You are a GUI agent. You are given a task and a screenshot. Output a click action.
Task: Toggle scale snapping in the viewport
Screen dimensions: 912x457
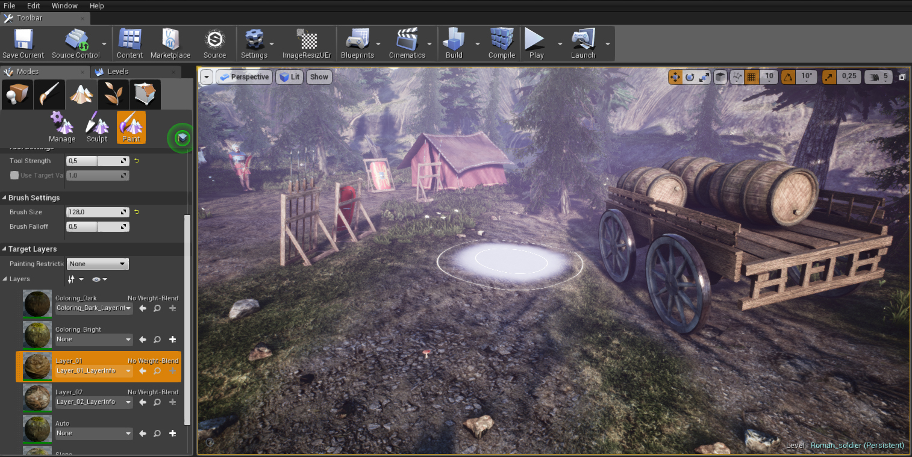pyautogui.click(x=829, y=77)
